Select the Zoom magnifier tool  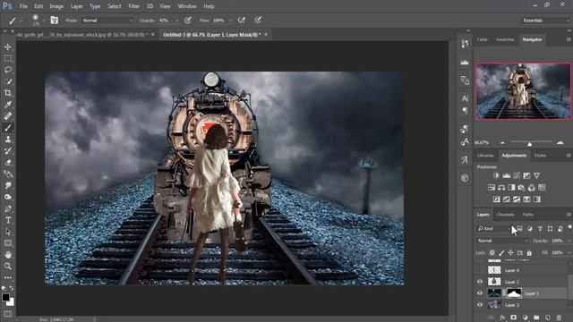[x=8, y=267]
